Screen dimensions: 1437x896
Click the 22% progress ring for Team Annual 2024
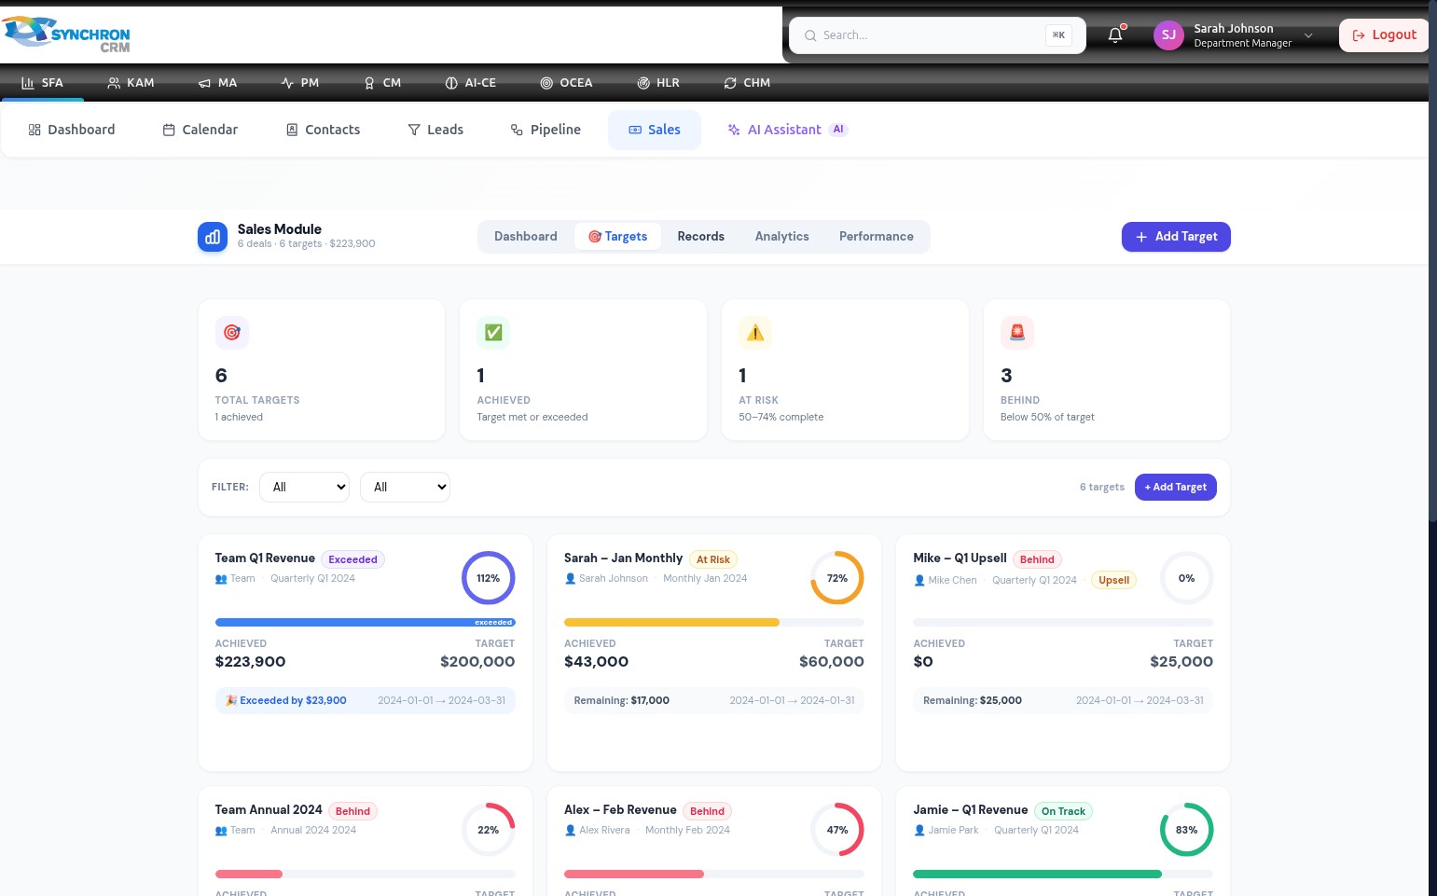[x=489, y=830]
